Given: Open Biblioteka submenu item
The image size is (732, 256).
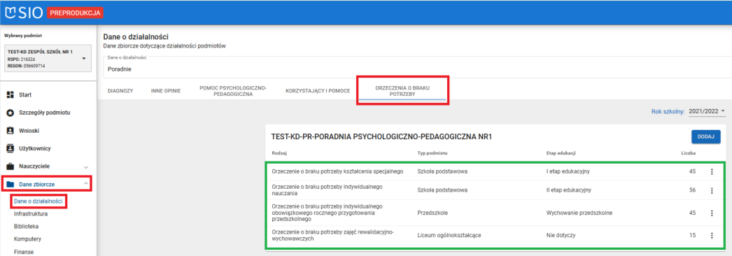Looking at the screenshot, I should [x=26, y=227].
